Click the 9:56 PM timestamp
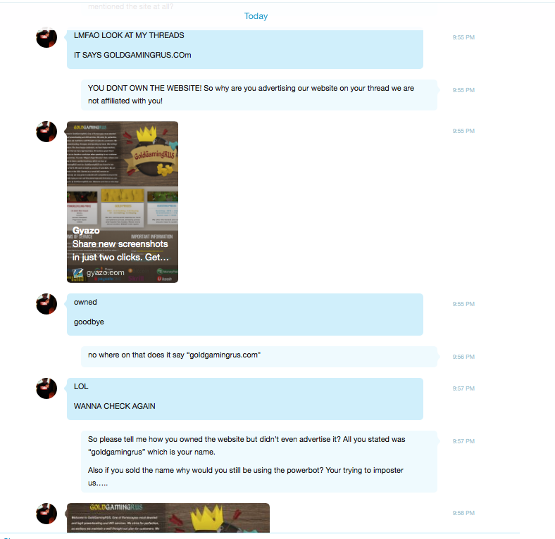 [x=463, y=357]
